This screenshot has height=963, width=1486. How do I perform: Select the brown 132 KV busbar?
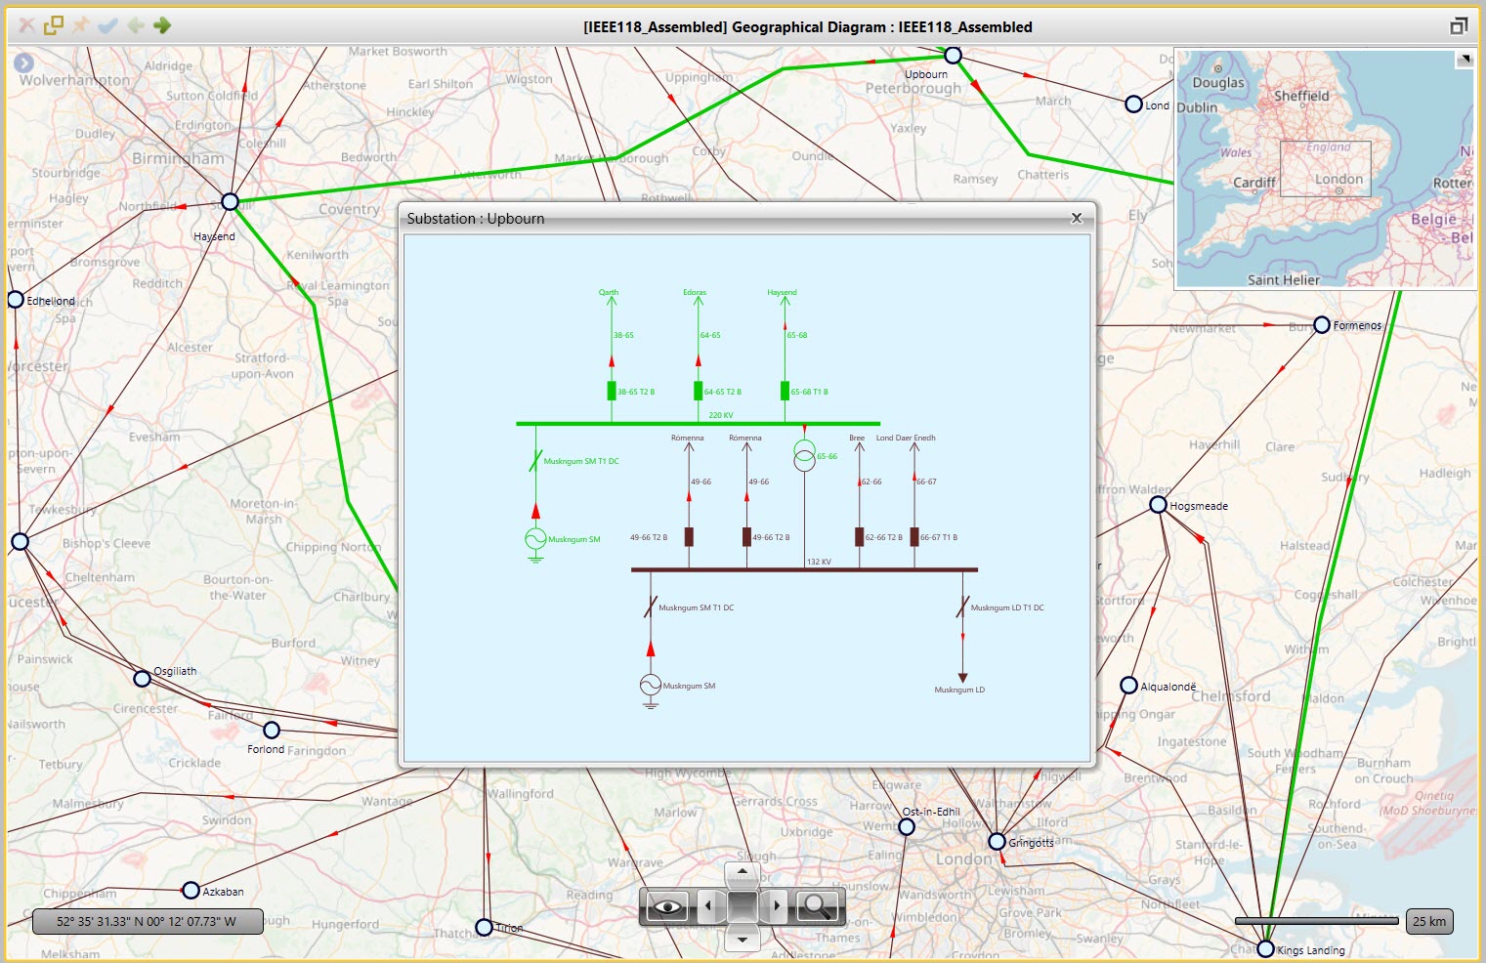(804, 569)
